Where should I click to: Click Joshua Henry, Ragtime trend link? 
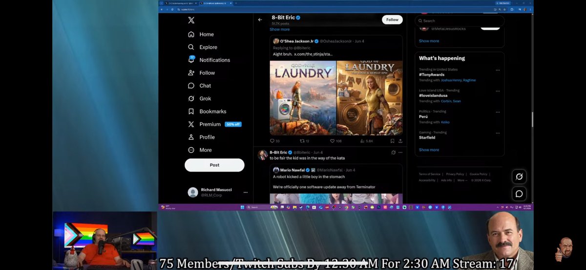pyautogui.click(x=458, y=80)
